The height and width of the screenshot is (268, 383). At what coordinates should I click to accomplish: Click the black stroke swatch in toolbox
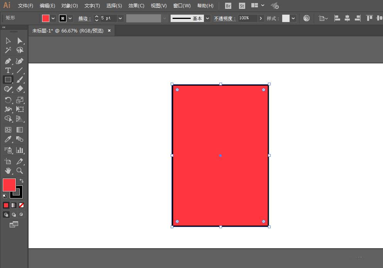pyautogui.click(x=20, y=195)
